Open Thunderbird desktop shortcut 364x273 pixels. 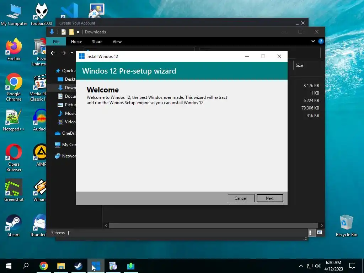[38, 226]
